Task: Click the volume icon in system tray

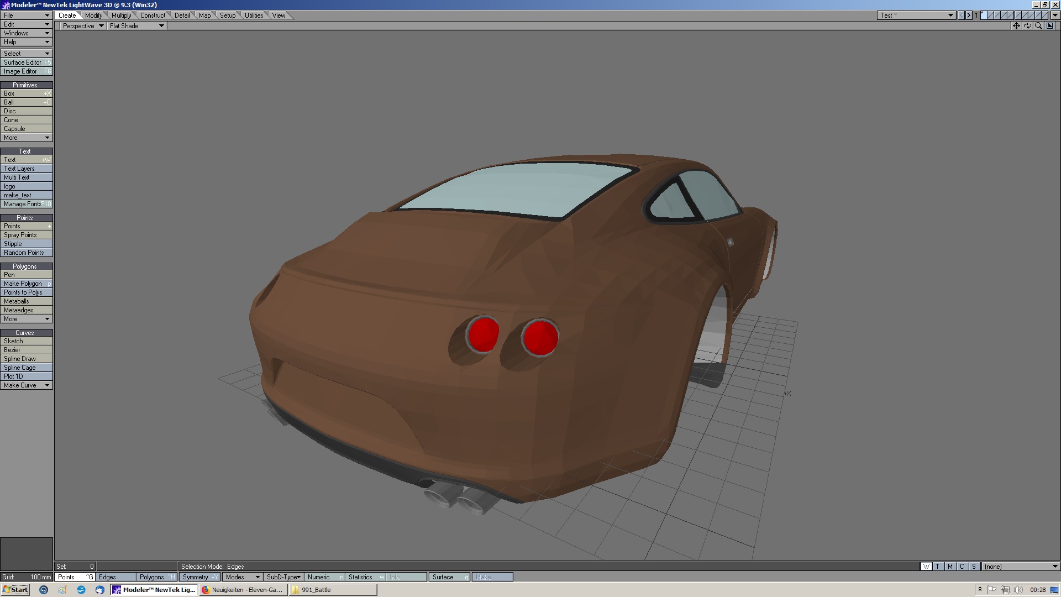Action: click(1018, 590)
